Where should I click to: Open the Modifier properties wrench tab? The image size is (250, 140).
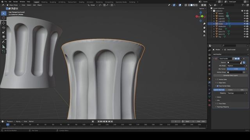[209, 82]
